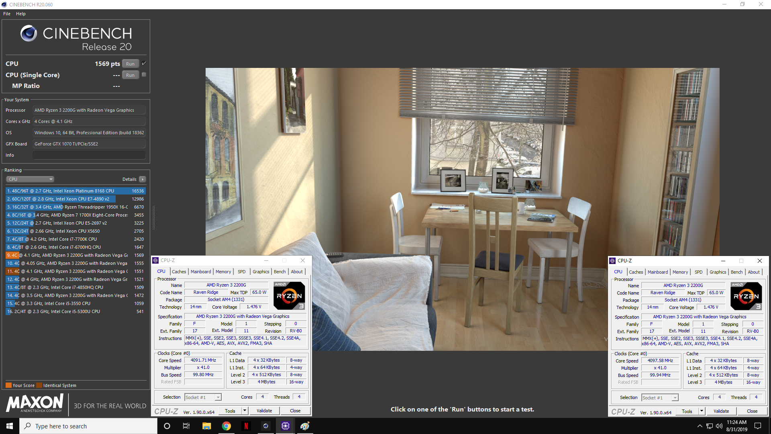Enable the CPU Single Core checkbox
Viewport: 771px width, 434px height.
144,75
